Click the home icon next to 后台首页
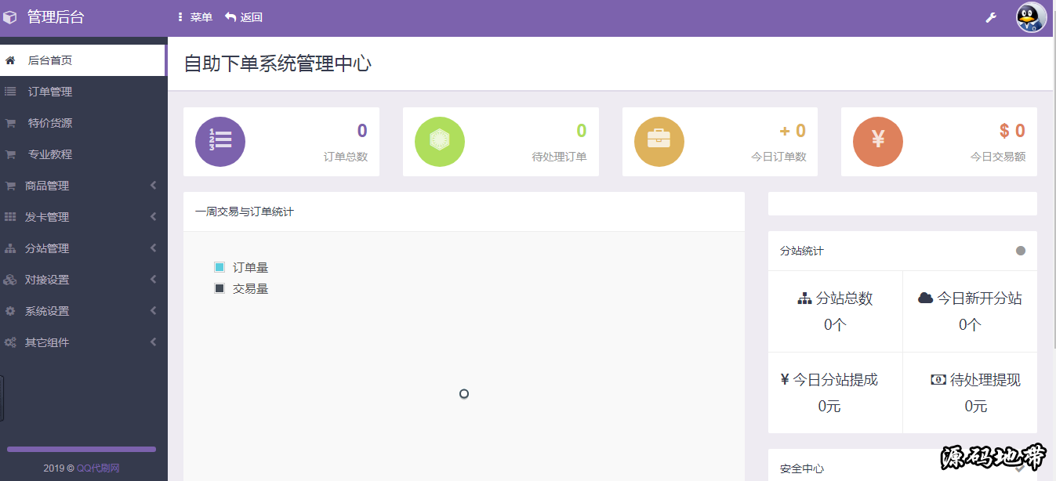The width and height of the screenshot is (1056, 481). (10, 60)
